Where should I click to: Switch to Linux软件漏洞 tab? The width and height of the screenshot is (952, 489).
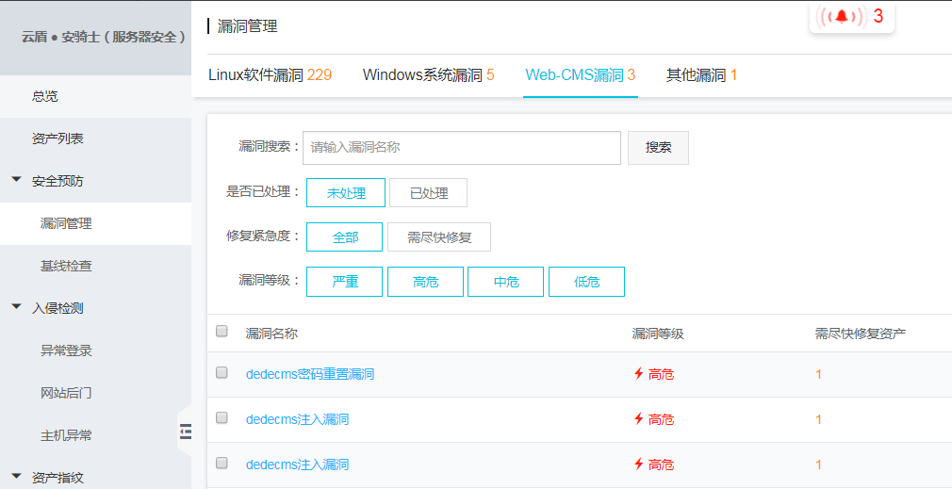[x=271, y=75]
